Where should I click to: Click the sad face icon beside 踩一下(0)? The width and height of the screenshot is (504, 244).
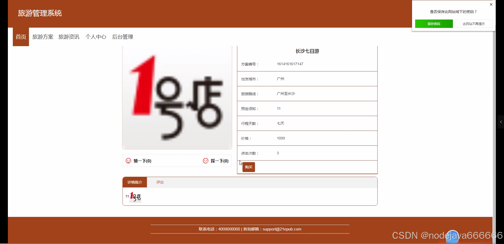coord(206,161)
